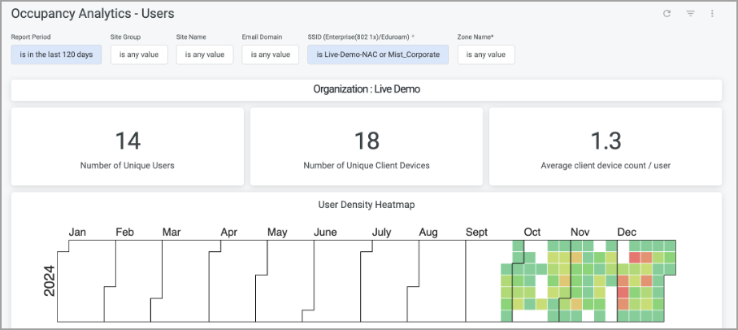Click the Oct month label on heatmap

(x=532, y=232)
